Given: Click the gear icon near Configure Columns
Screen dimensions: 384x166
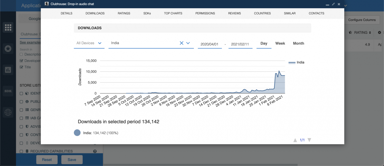Looking at the screenshot, I should coord(380,32).
